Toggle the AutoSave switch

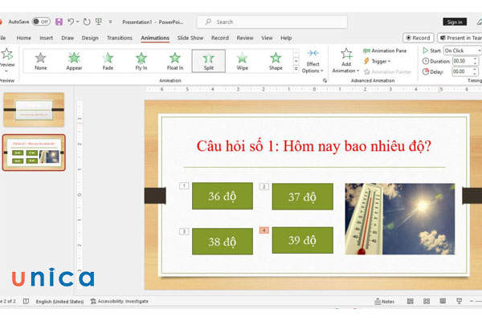click(41, 22)
